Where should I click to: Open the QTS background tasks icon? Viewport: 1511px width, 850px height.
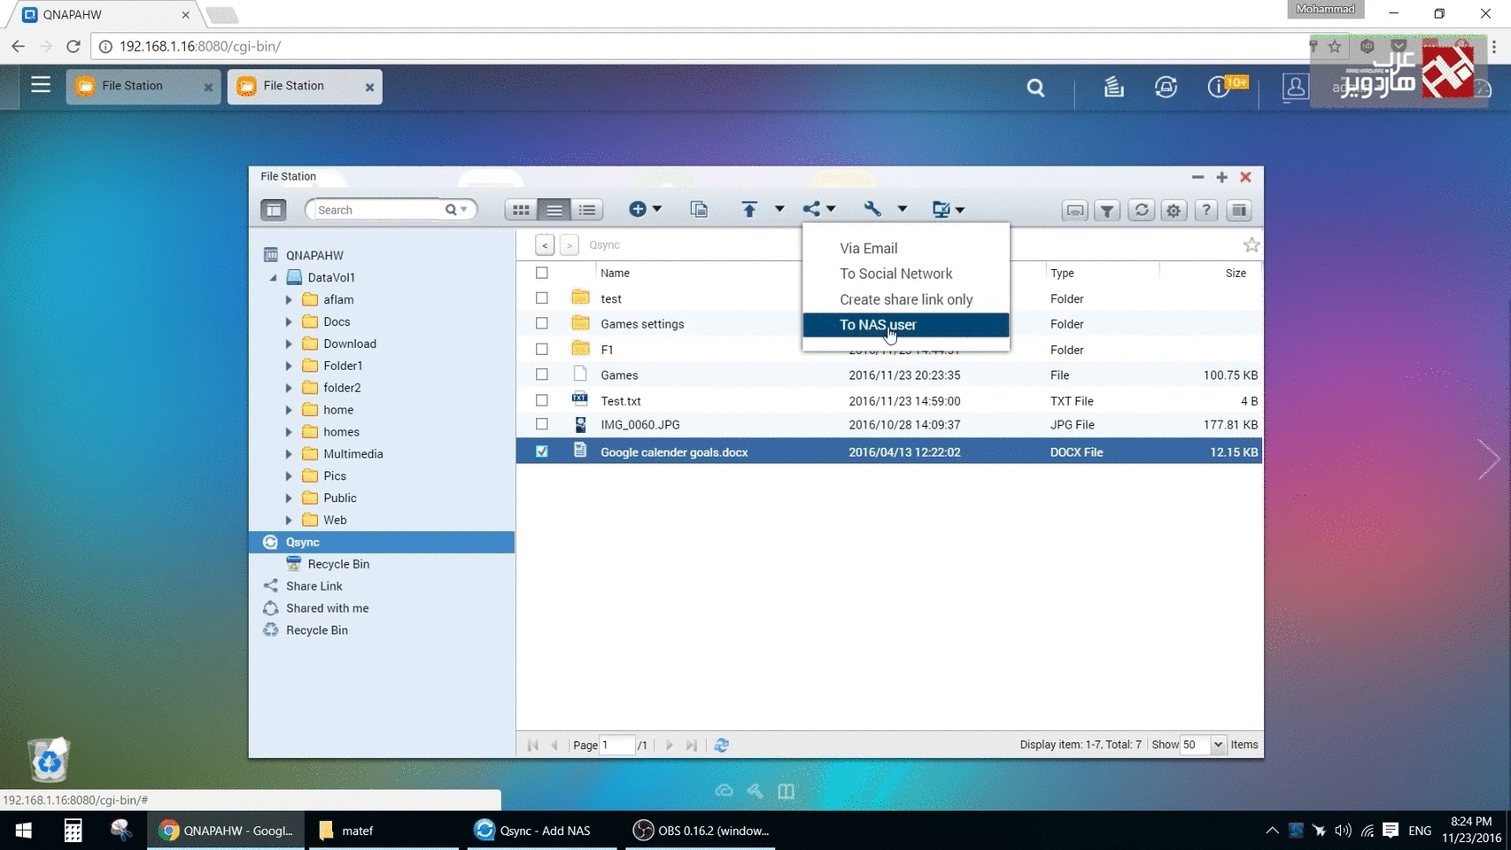pyautogui.click(x=1113, y=87)
